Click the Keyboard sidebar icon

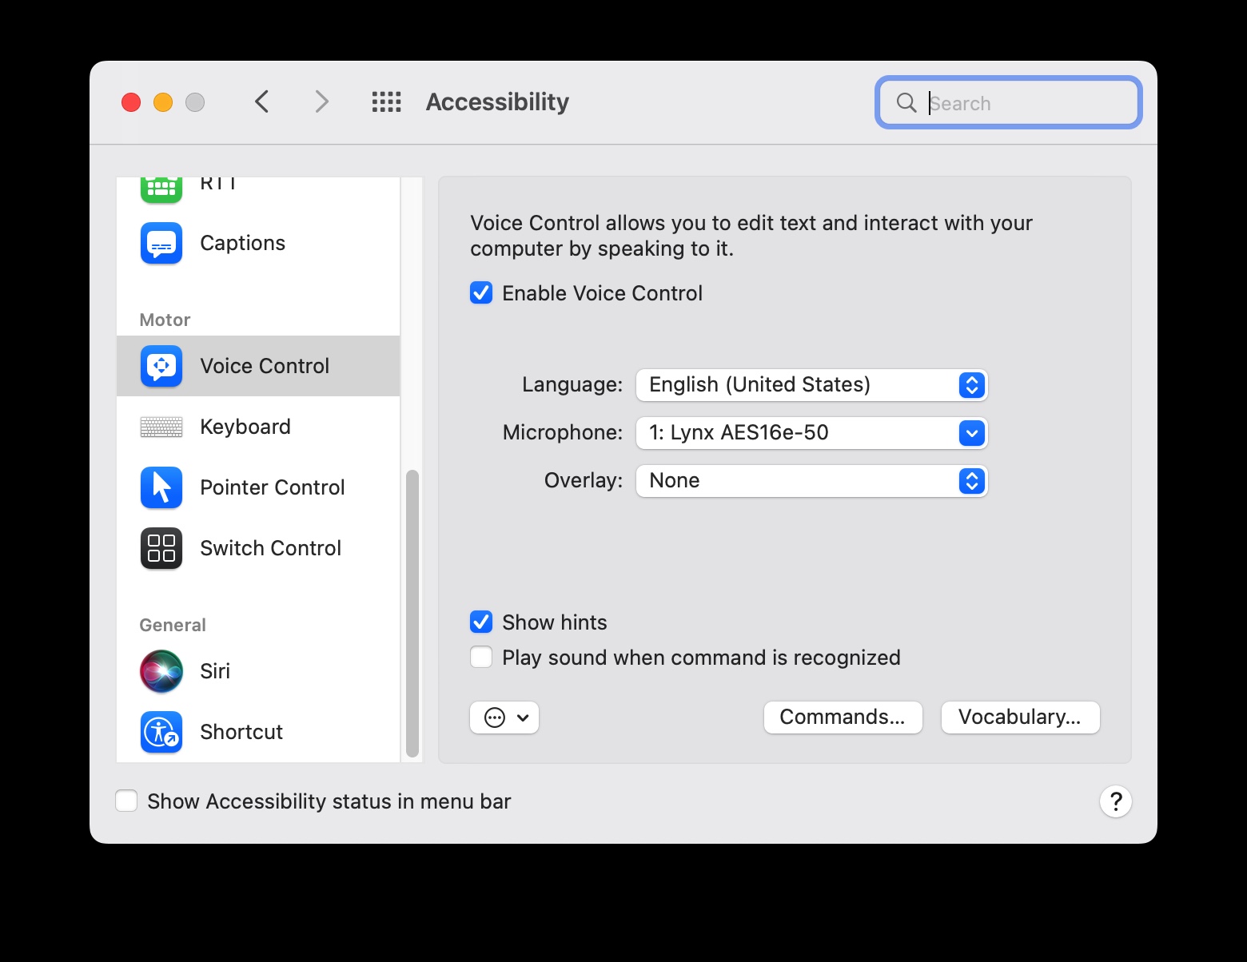161,427
